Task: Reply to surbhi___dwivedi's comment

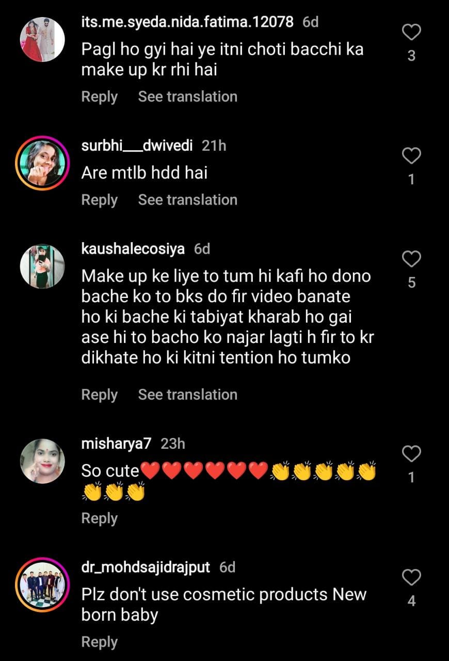Action: [100, 200]
